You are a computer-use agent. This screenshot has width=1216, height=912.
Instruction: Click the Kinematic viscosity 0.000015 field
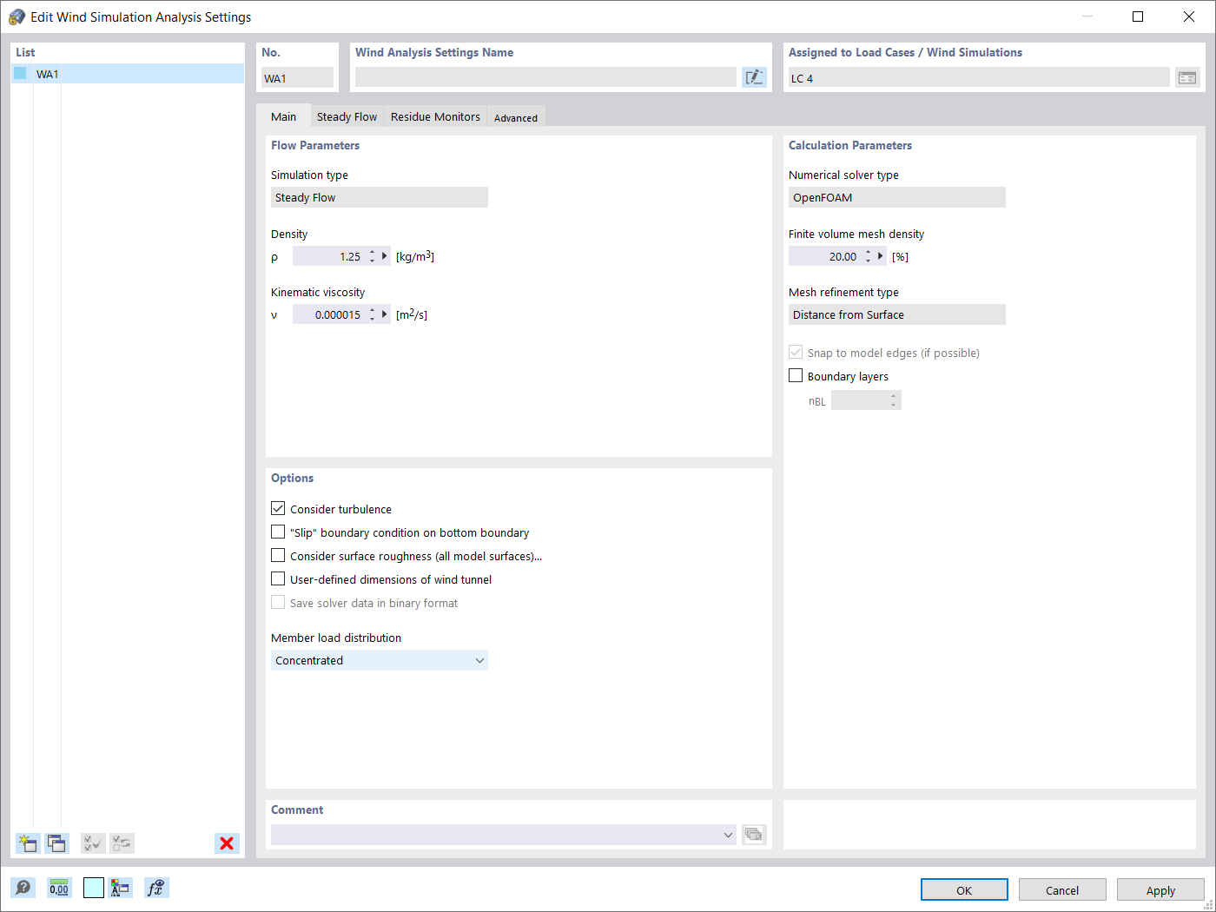pos(328,314)
